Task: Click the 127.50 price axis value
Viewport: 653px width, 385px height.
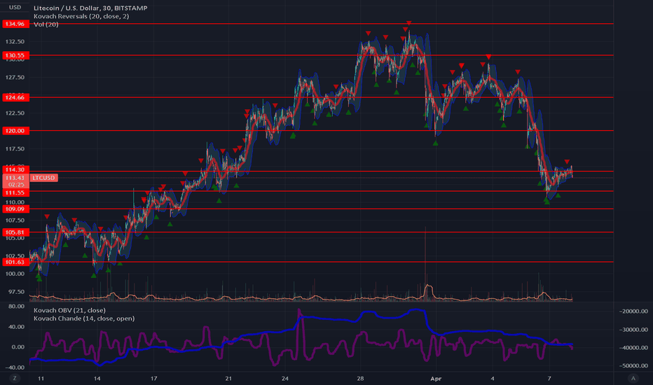Action: pyautogui.click(x=15, y=78)
